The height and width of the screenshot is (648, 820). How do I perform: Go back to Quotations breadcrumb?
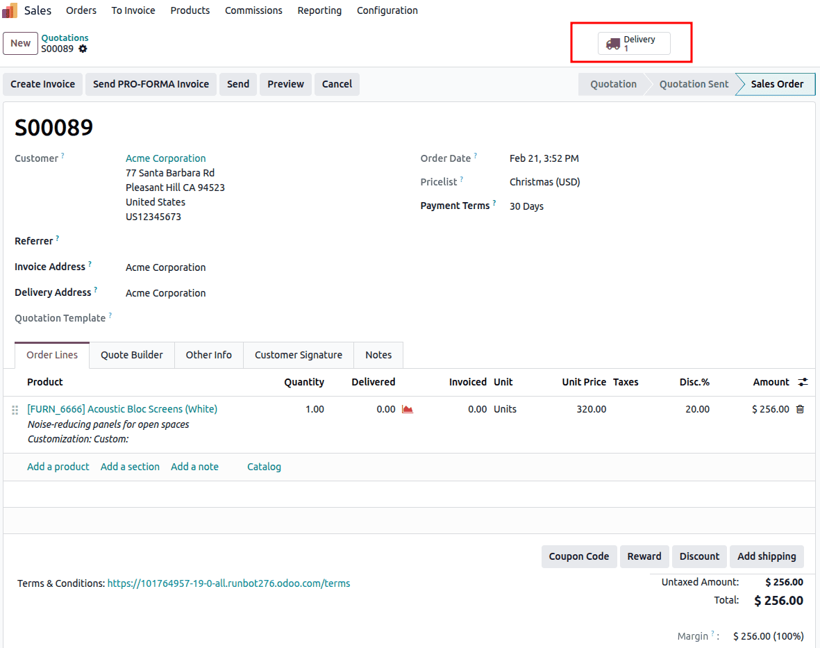(x=65, y=38)
